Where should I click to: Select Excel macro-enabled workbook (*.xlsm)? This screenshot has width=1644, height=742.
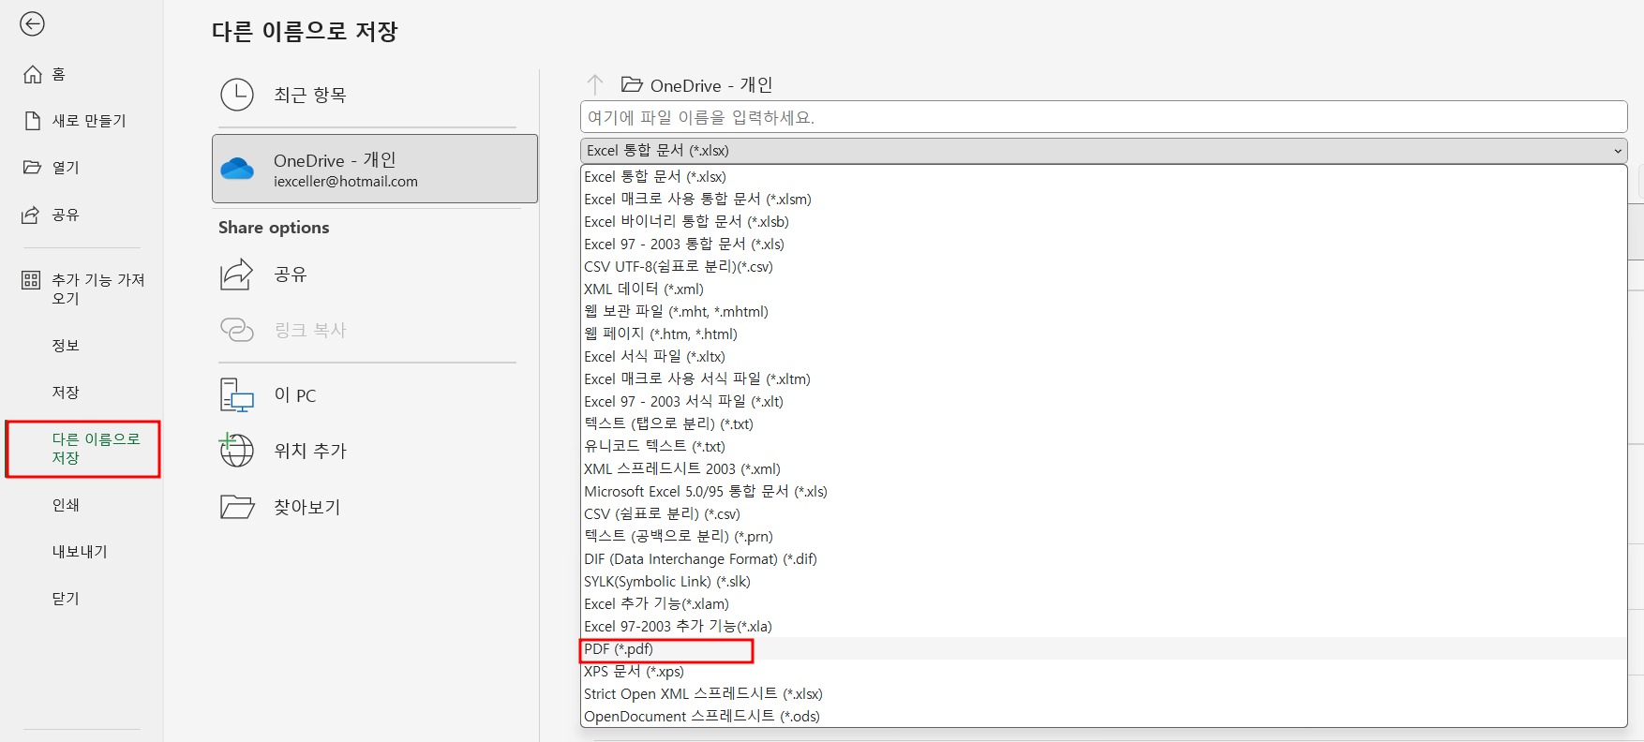pos(697,200)
